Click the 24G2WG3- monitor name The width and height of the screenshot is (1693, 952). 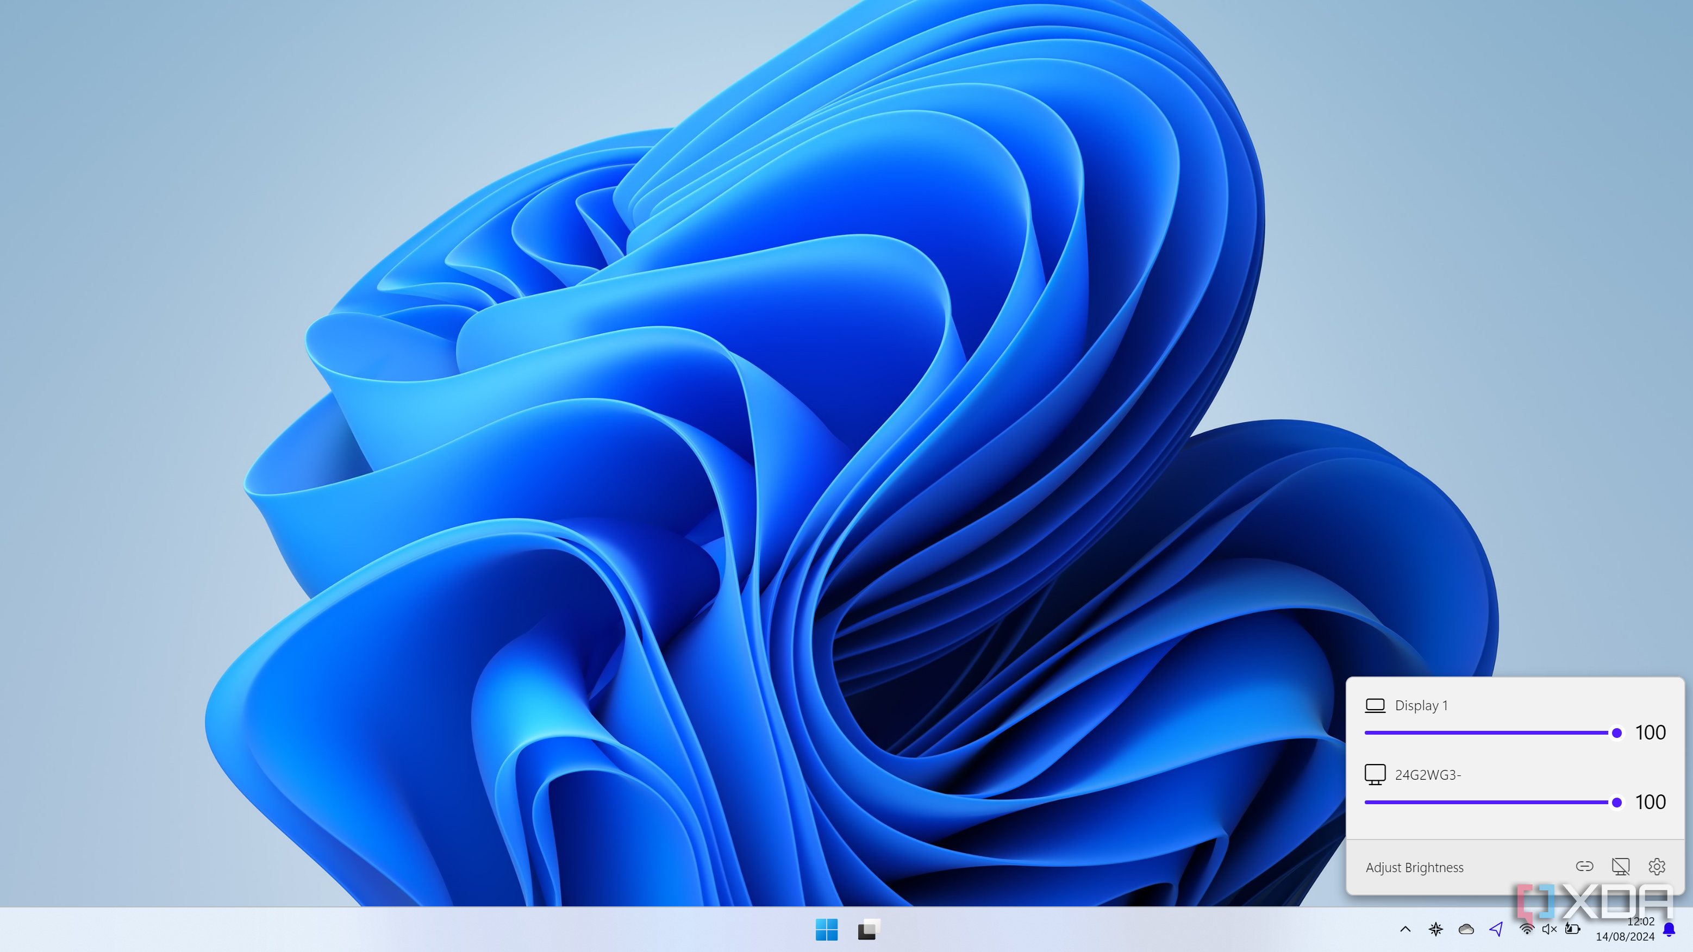click(x=1427, y=775)
